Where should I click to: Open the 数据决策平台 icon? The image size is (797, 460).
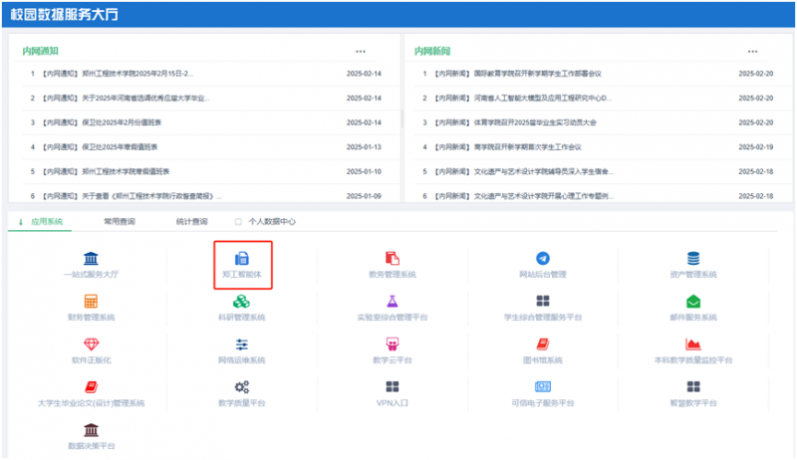pyautogui.click(x=91, y=430)
